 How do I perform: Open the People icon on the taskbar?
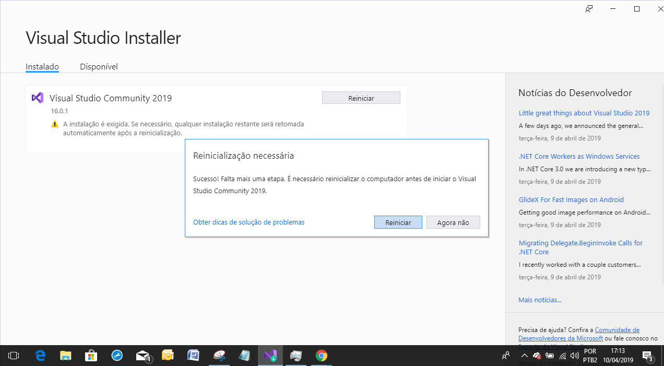pyautogui.click(x=505, y=356)
